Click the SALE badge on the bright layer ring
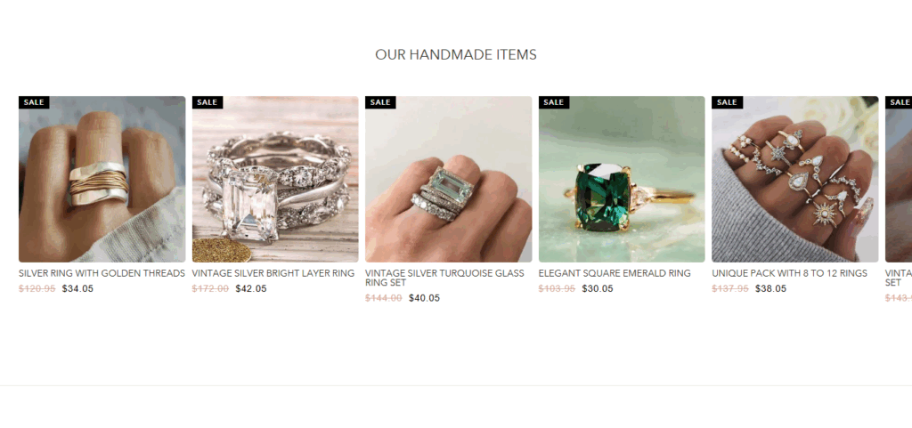This screenshot has width=912, height=428. (207, 102)
